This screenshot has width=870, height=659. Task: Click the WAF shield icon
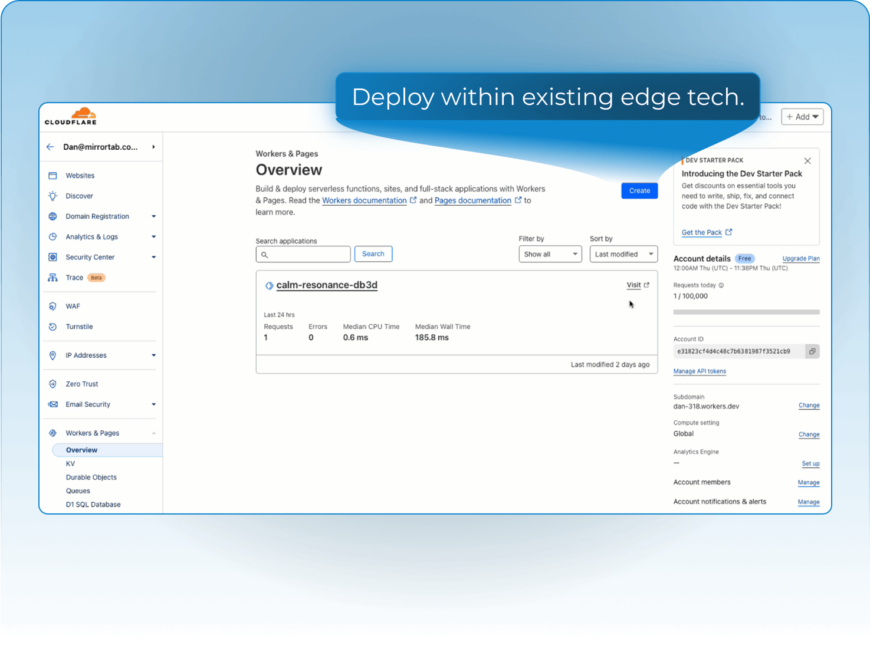(x=52, y=306)
